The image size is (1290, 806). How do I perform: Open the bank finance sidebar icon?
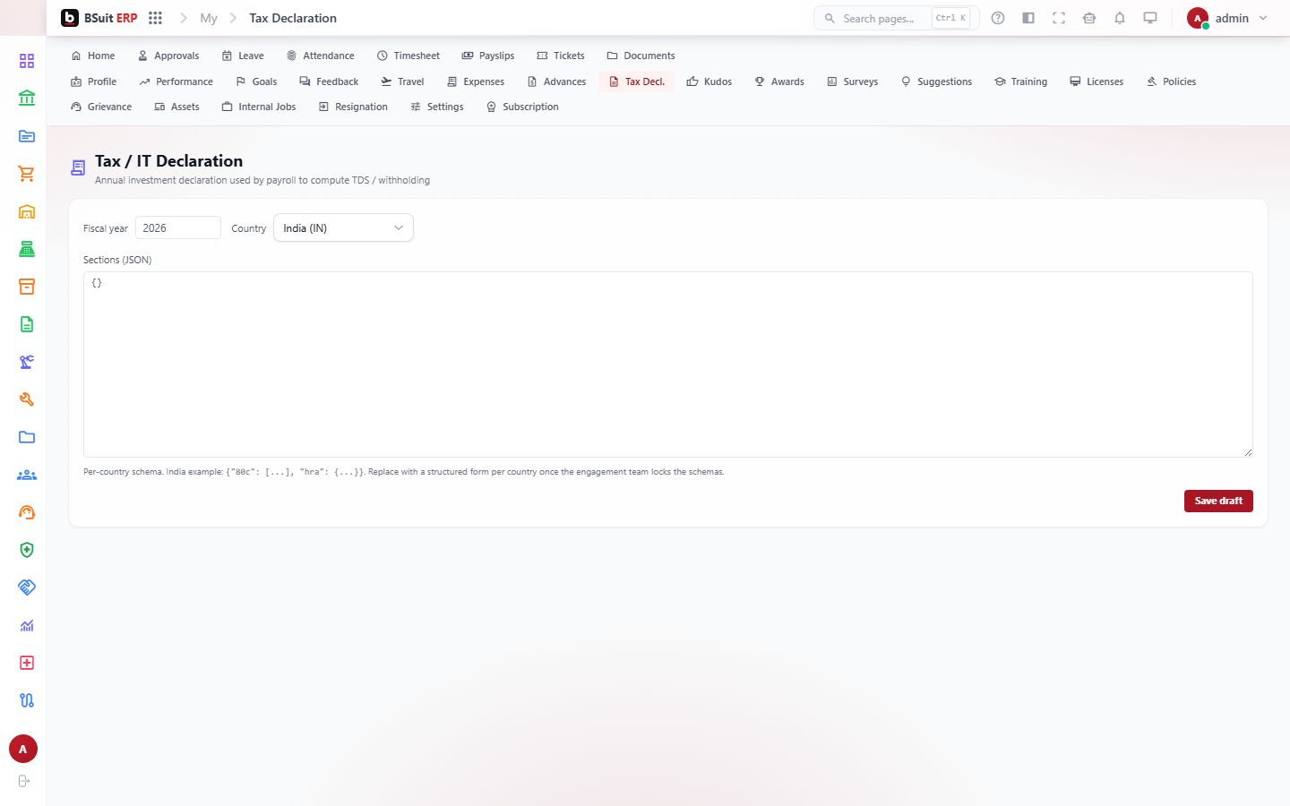[x=27, y=99]
